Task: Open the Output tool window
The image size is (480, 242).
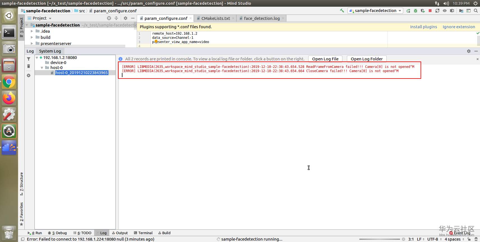Action: [x=120, y=233]
